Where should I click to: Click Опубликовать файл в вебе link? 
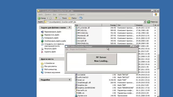(55, 41)
